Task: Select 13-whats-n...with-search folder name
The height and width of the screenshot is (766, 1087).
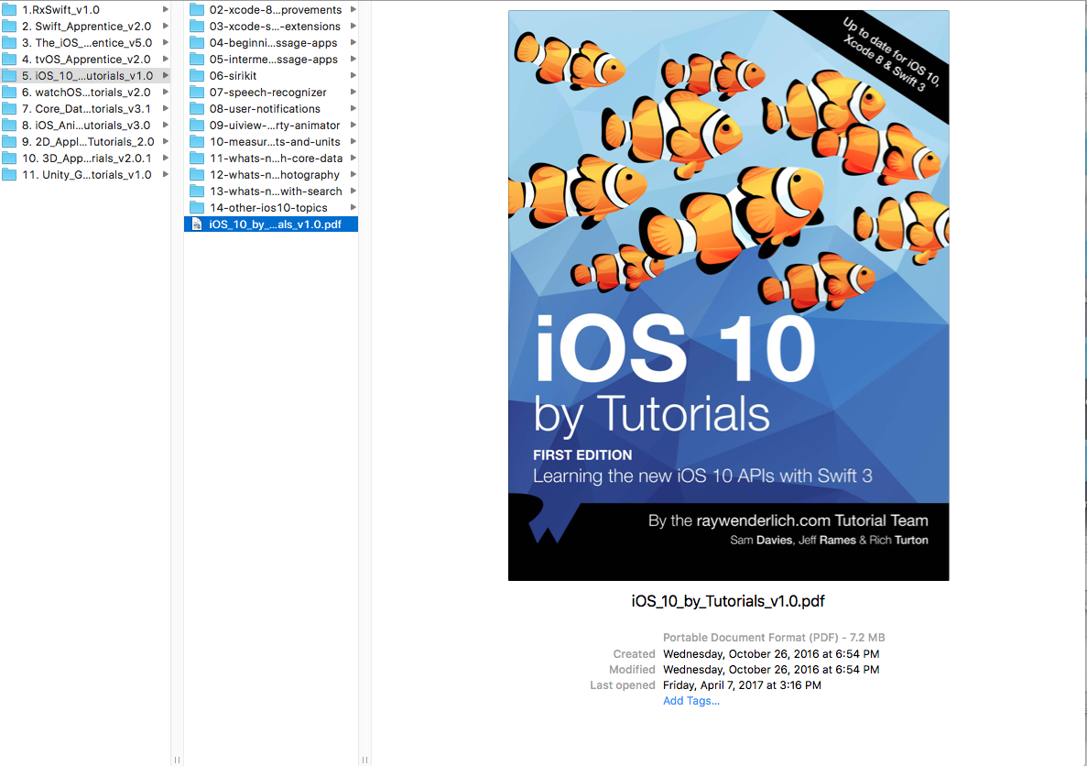Action: tap(276, 191)
